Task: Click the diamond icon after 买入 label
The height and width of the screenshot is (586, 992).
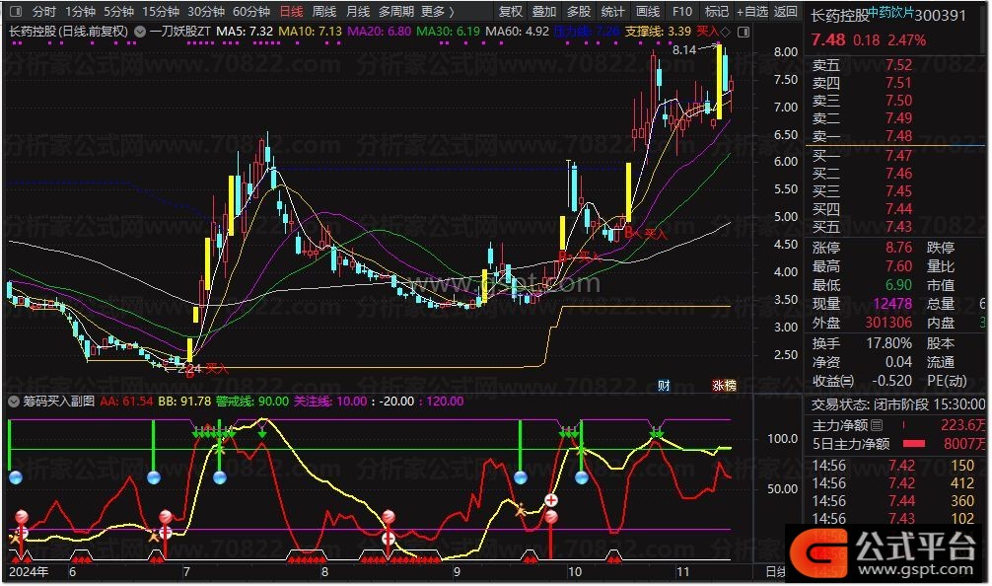Action: tap(726, 32)
